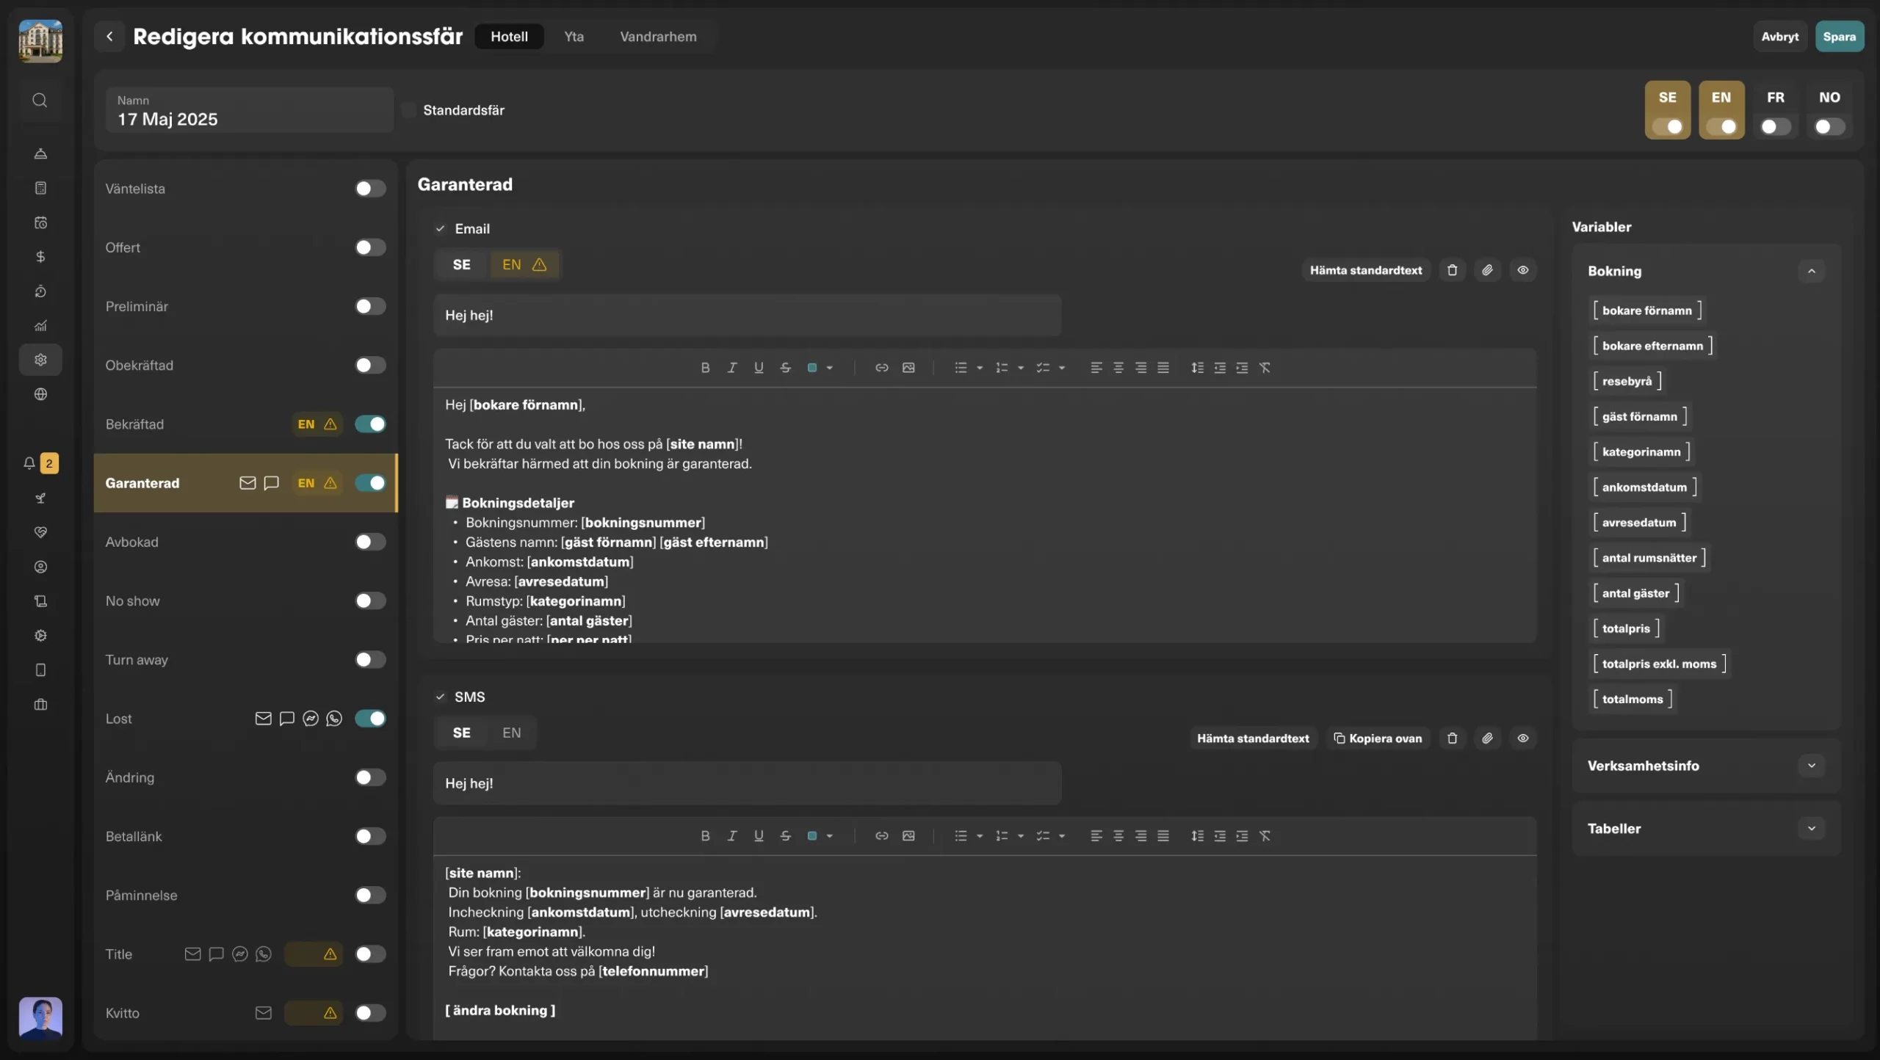Turn on the FR language switch
Viewport: 1880px width, 1060px height.
[1775, 127]
